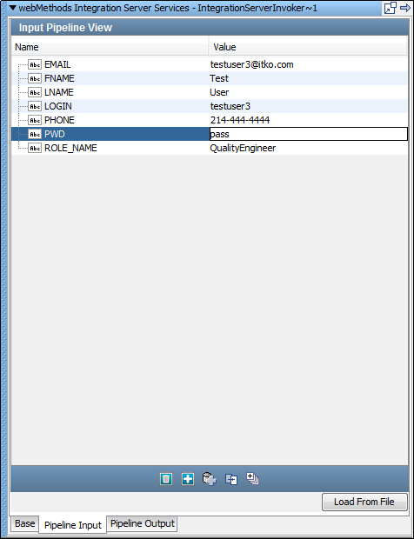Select the FNAME row name
The width and height of the screenshot is (414, 539).
(x=59, y=78)
